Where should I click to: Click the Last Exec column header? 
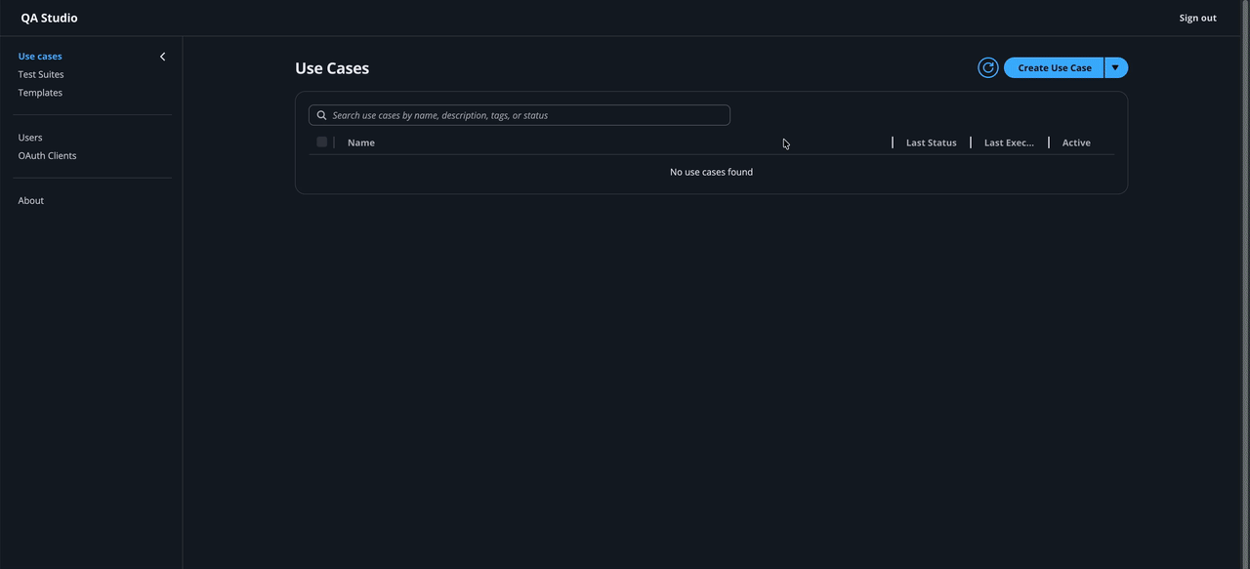coord(1010,142)
